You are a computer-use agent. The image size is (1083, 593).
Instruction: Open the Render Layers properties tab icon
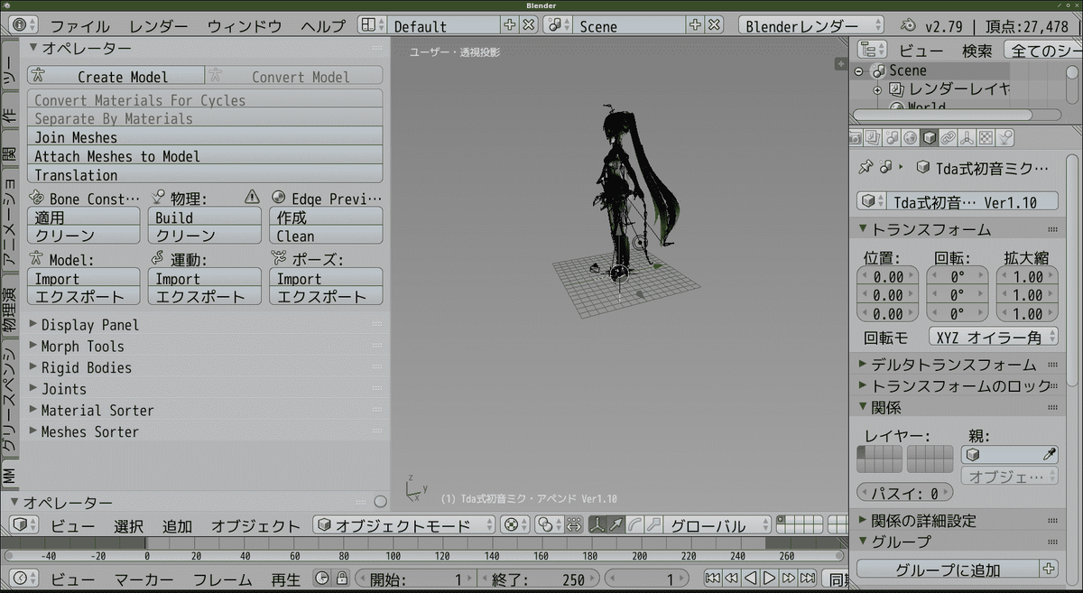tap(873, 138)
